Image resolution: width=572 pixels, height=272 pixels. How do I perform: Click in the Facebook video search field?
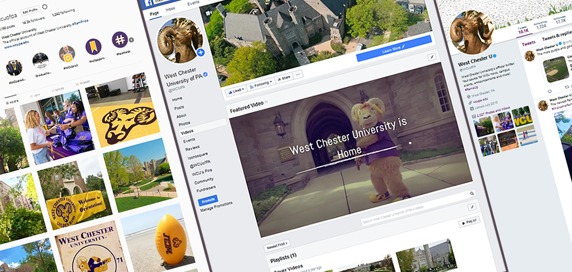tap(418, 208)
